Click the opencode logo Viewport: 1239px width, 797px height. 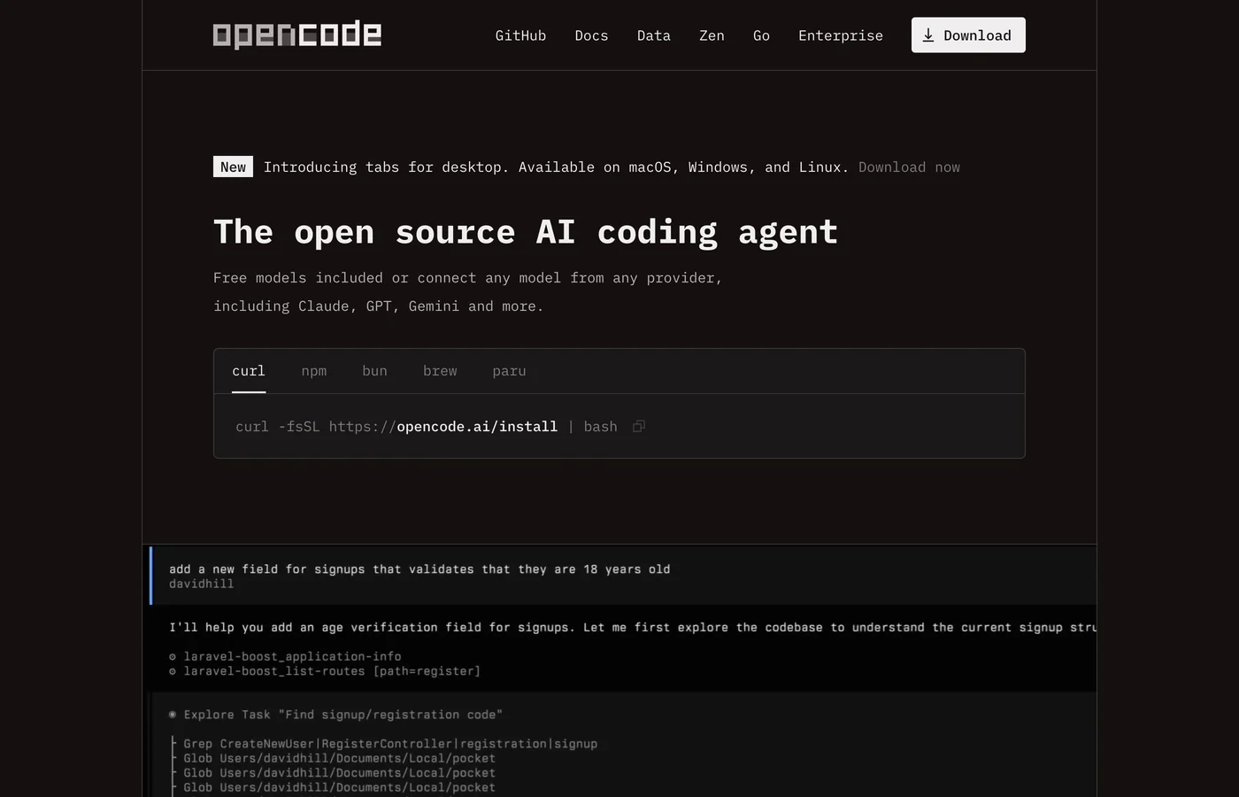tap(297, 35)
